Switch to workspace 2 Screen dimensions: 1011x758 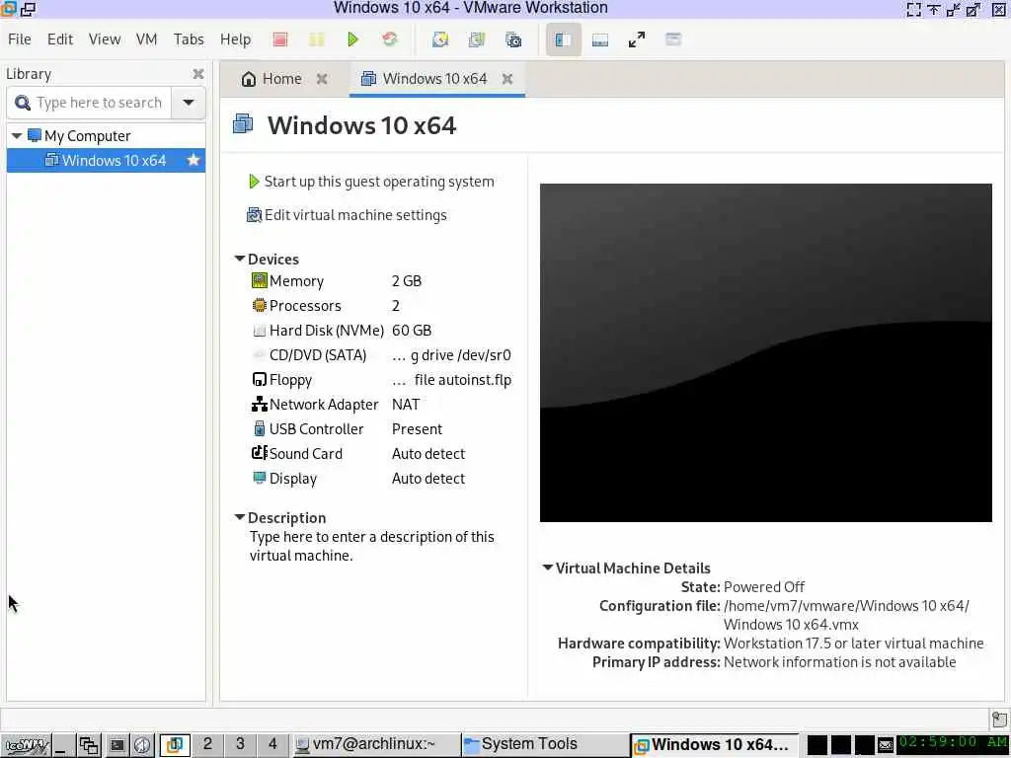(x=207, y=744)
